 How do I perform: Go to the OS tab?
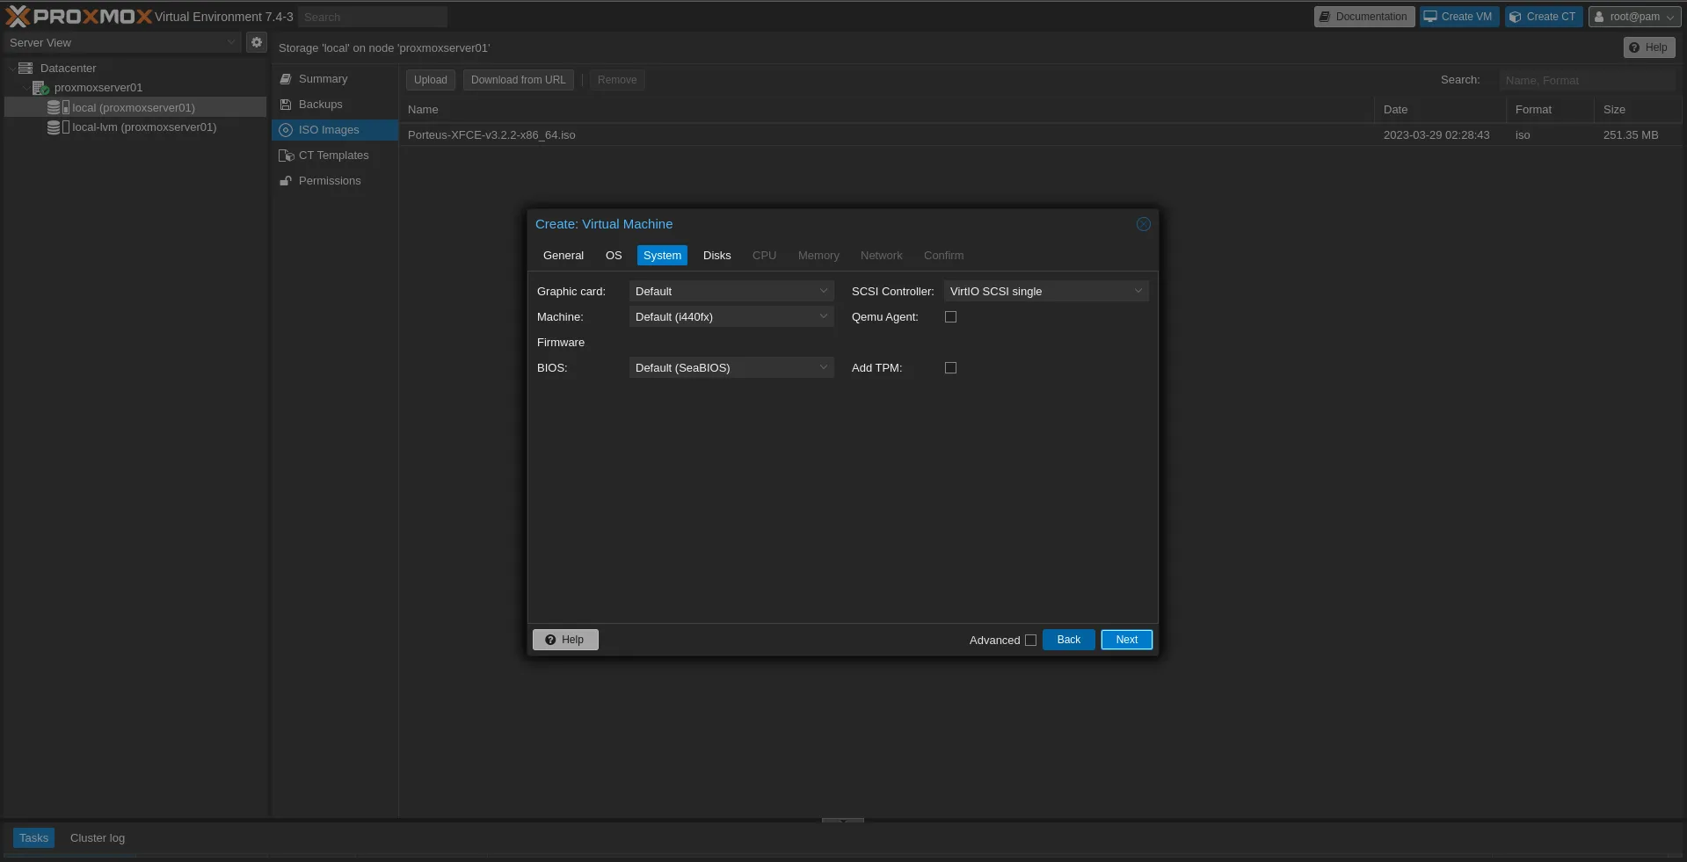coord(614,256)
